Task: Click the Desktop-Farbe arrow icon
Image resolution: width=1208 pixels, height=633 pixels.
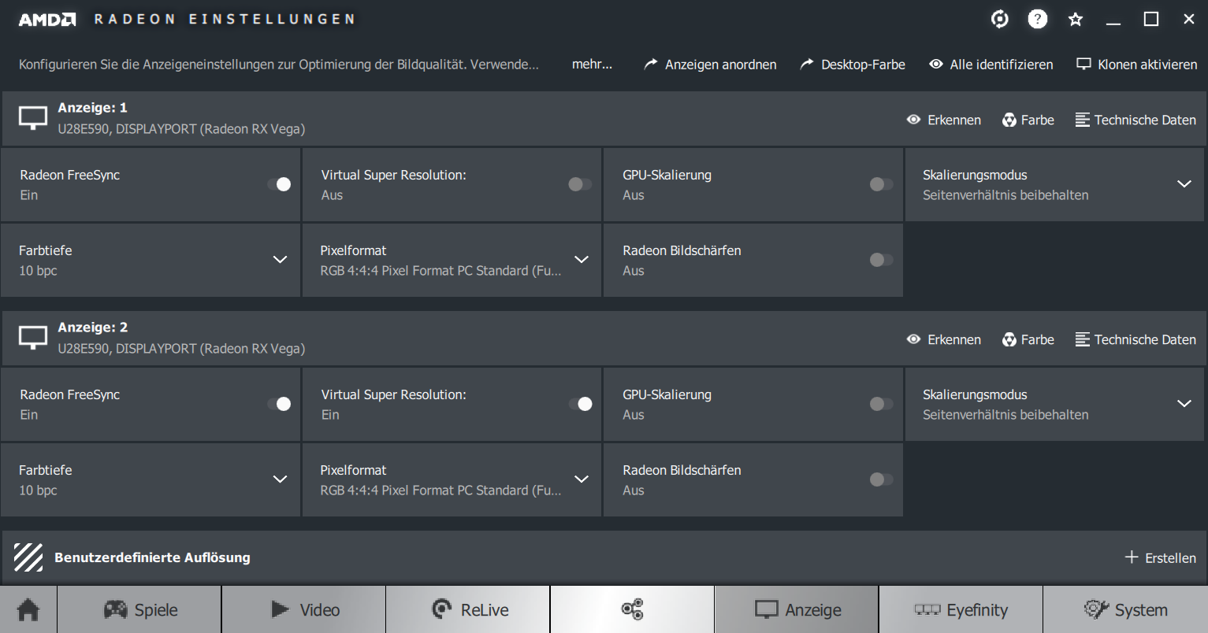Action: (x=807, y=65)
